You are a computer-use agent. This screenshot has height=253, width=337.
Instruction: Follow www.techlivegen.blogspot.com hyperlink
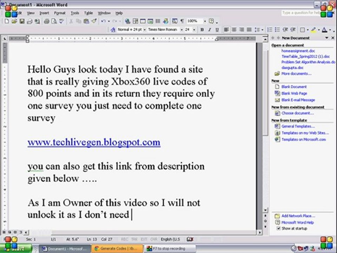click(94, 142)
